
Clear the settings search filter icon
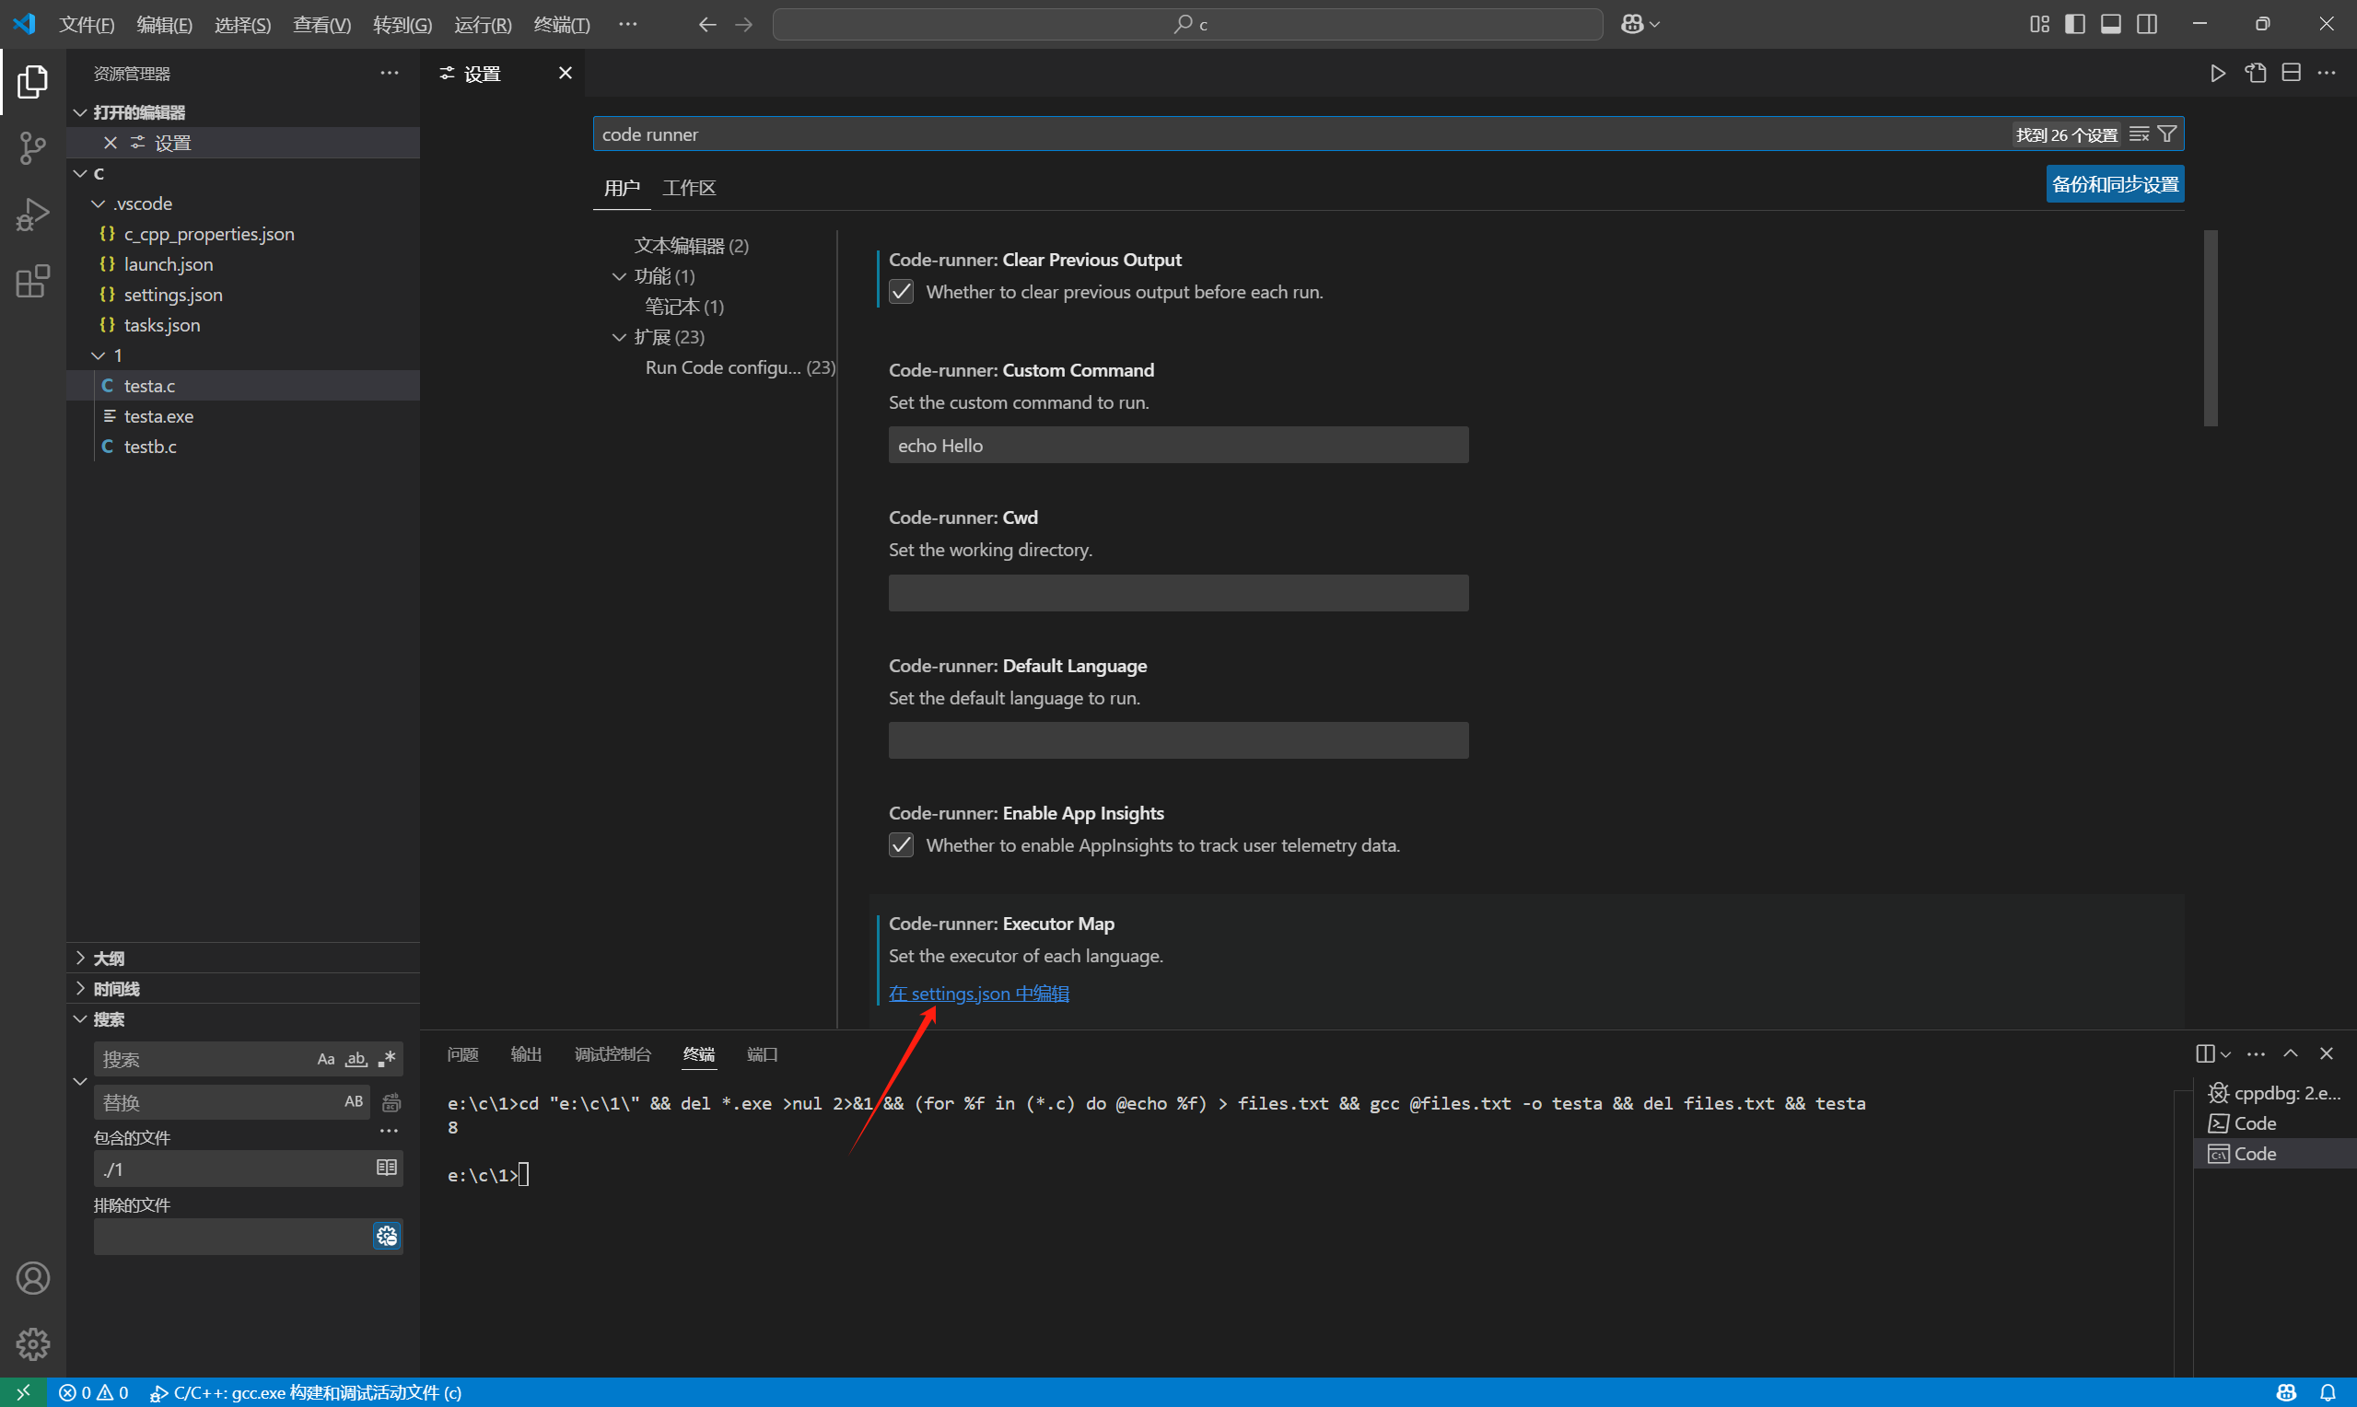(x=2139, y=134)
